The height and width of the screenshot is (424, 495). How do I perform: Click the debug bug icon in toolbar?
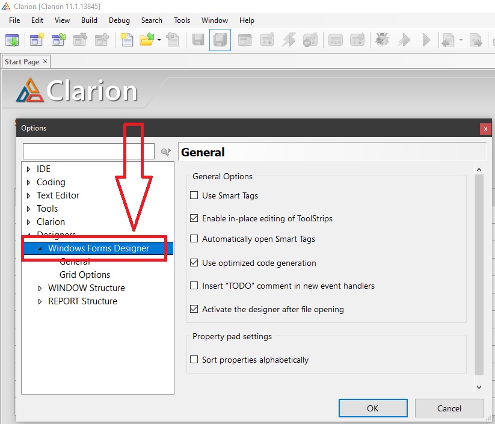[381, 40]
